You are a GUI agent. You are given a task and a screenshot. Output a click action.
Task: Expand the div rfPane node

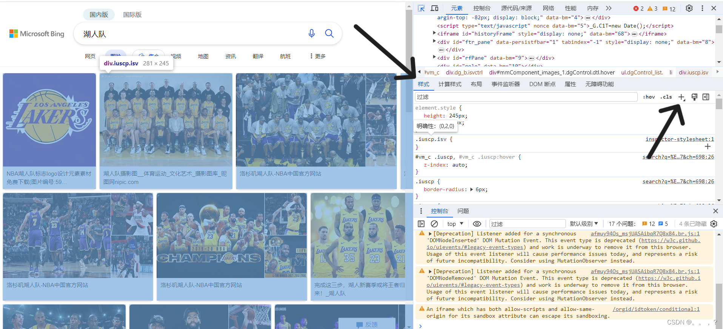point(434,57)
